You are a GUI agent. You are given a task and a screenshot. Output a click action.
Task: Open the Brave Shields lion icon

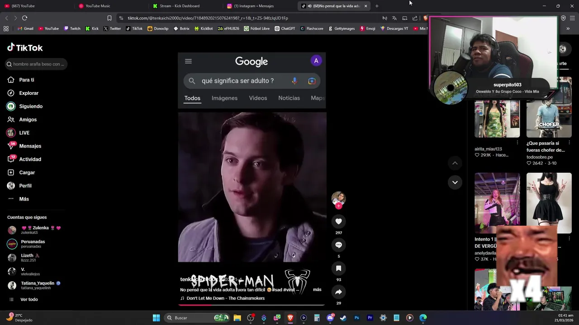click(425, 18)
